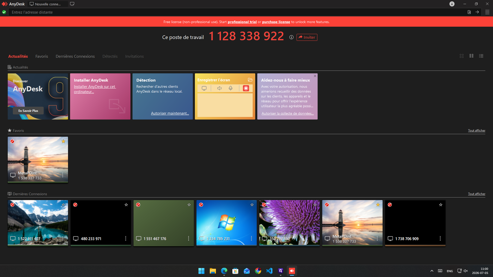Open the Détectés tab
This screenshot has width=493, height=277.
(110, 56)
